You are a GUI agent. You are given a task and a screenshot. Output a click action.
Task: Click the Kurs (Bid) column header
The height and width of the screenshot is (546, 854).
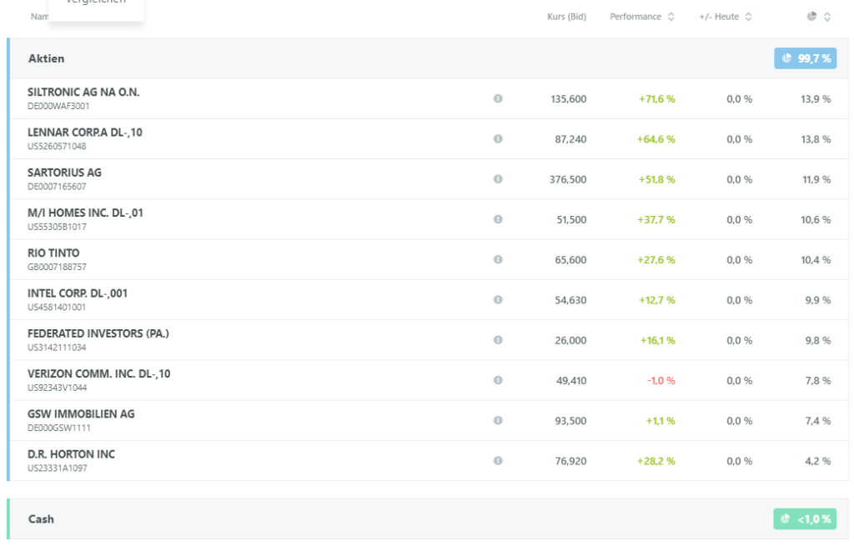pyautogui.click(x=566, y=17)
